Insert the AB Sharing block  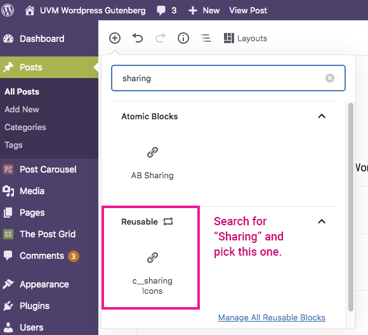152,163
